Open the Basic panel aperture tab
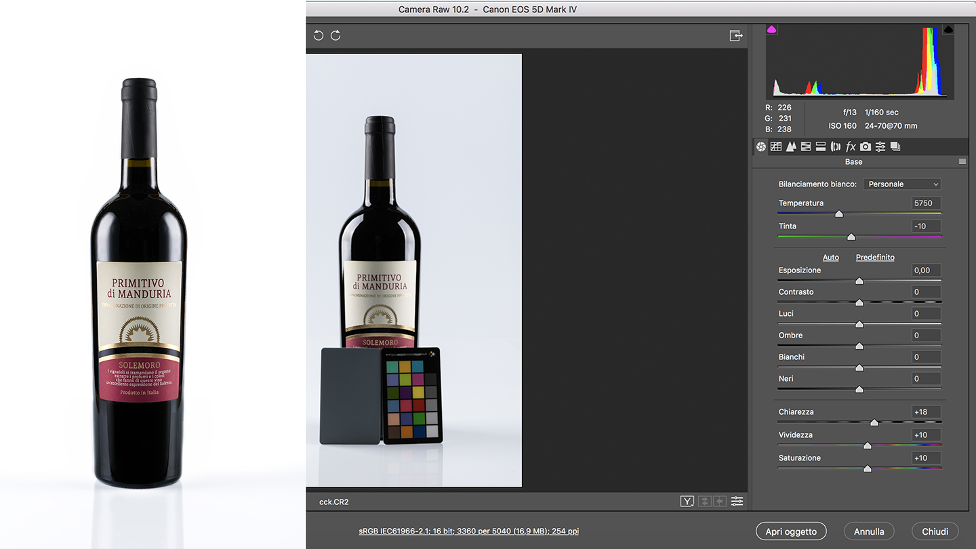 pyautogui.click(x=761, y=146)
